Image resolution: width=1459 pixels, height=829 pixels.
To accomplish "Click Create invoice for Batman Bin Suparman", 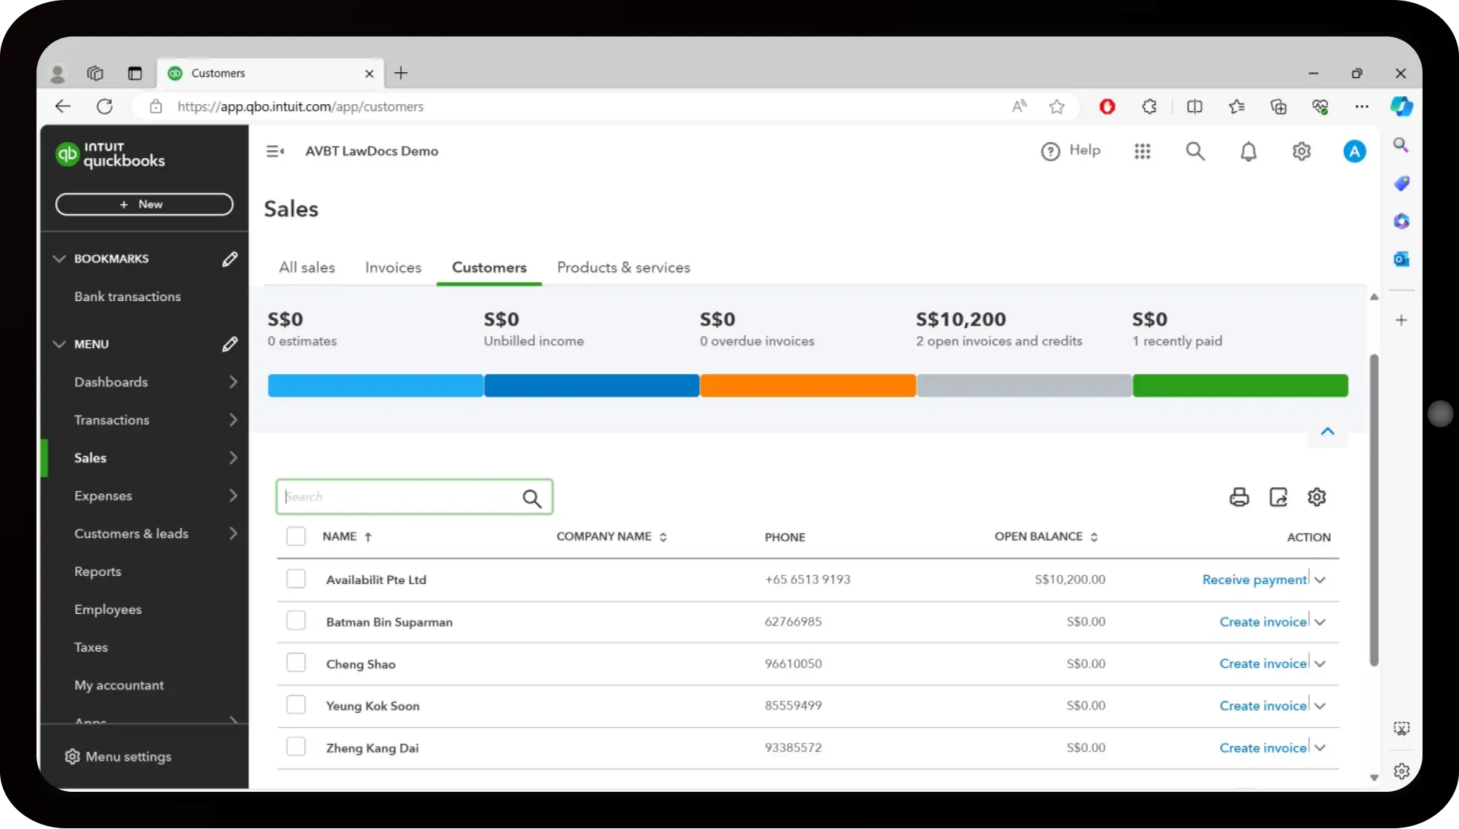I will tap(1263, 622).
